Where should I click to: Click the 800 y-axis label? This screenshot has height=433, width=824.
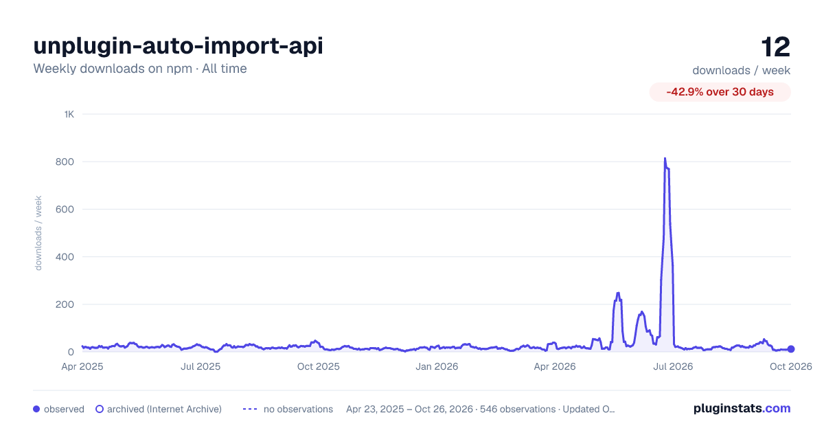(65, 162)
